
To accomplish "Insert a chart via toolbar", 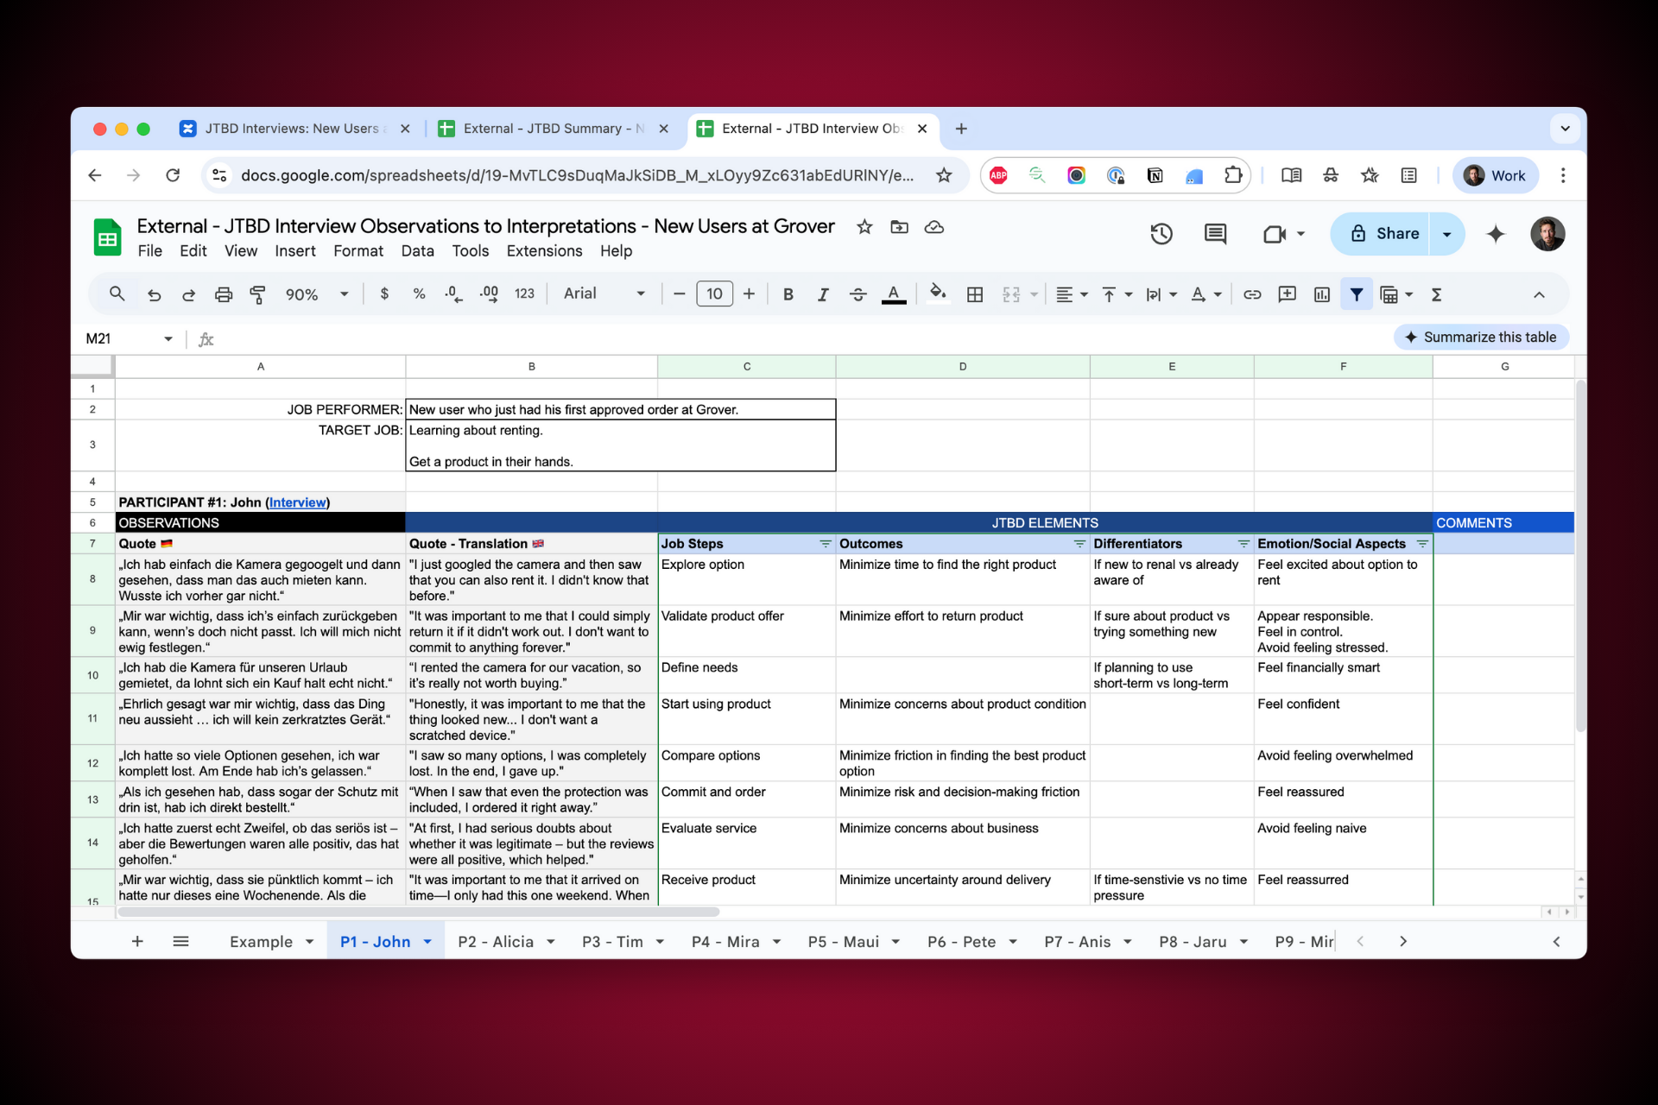I will tap(1321, 294).
